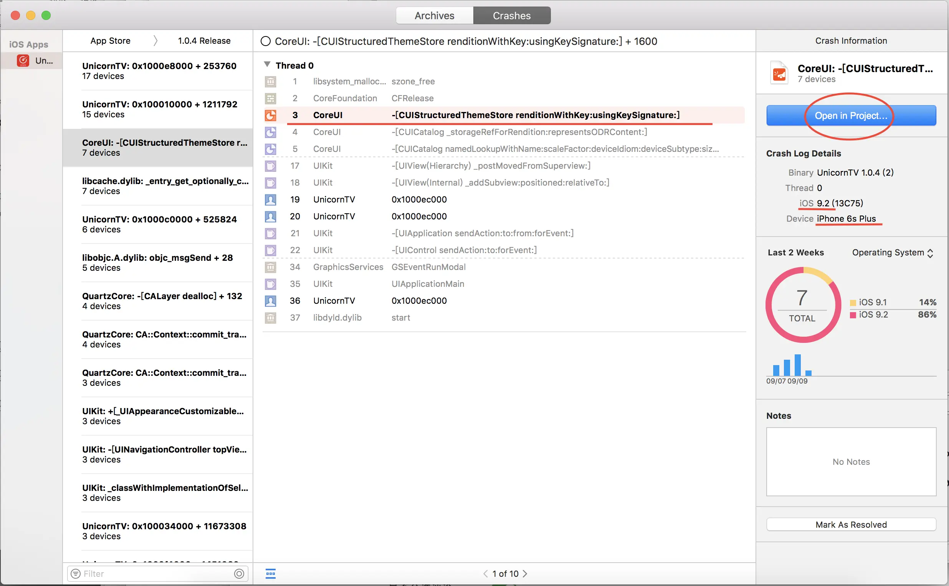The height and width of the screenshot is (586, 949).
Task: Click the CoreUI frame 3 crash icon
Action: click(x=270, y=115)
